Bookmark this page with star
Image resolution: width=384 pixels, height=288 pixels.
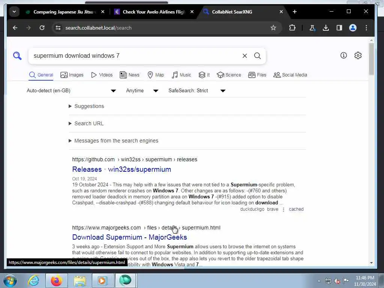coord(273,28)
